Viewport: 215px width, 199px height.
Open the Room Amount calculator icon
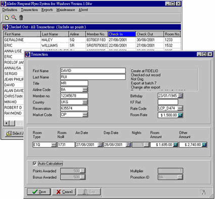[x=176, y=145]
